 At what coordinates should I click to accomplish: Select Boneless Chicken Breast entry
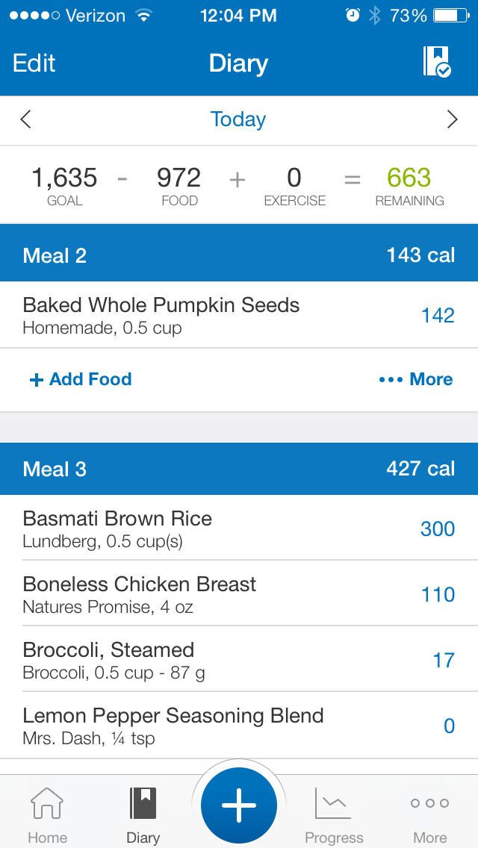[x=239, y=593]
